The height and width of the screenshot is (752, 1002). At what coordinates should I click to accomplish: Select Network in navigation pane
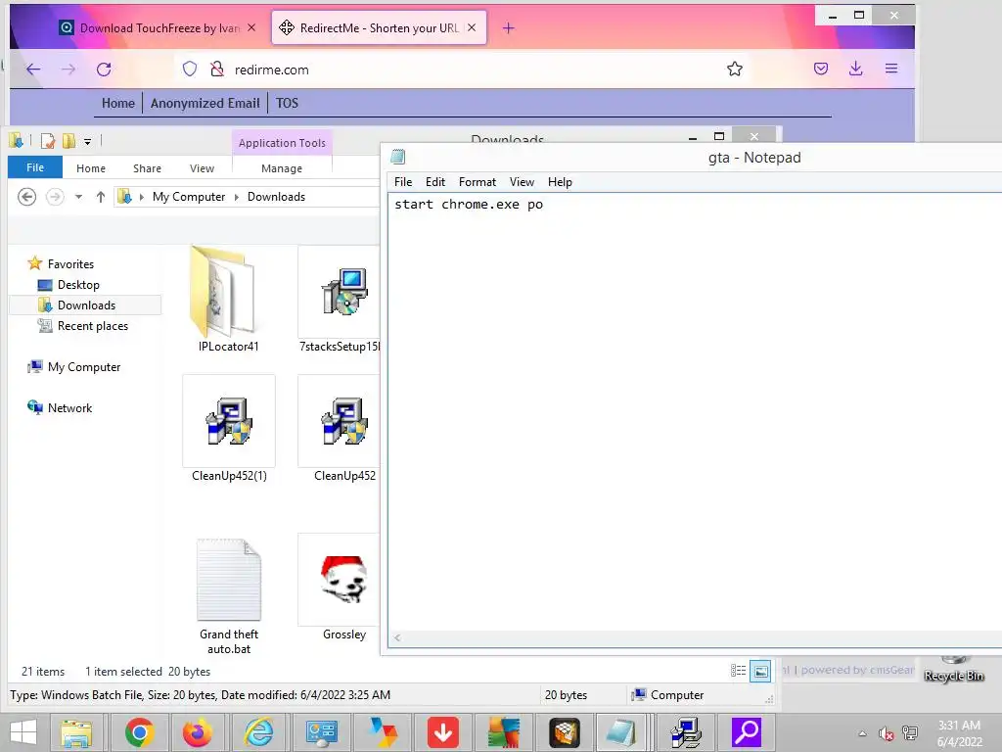point(69,408)
